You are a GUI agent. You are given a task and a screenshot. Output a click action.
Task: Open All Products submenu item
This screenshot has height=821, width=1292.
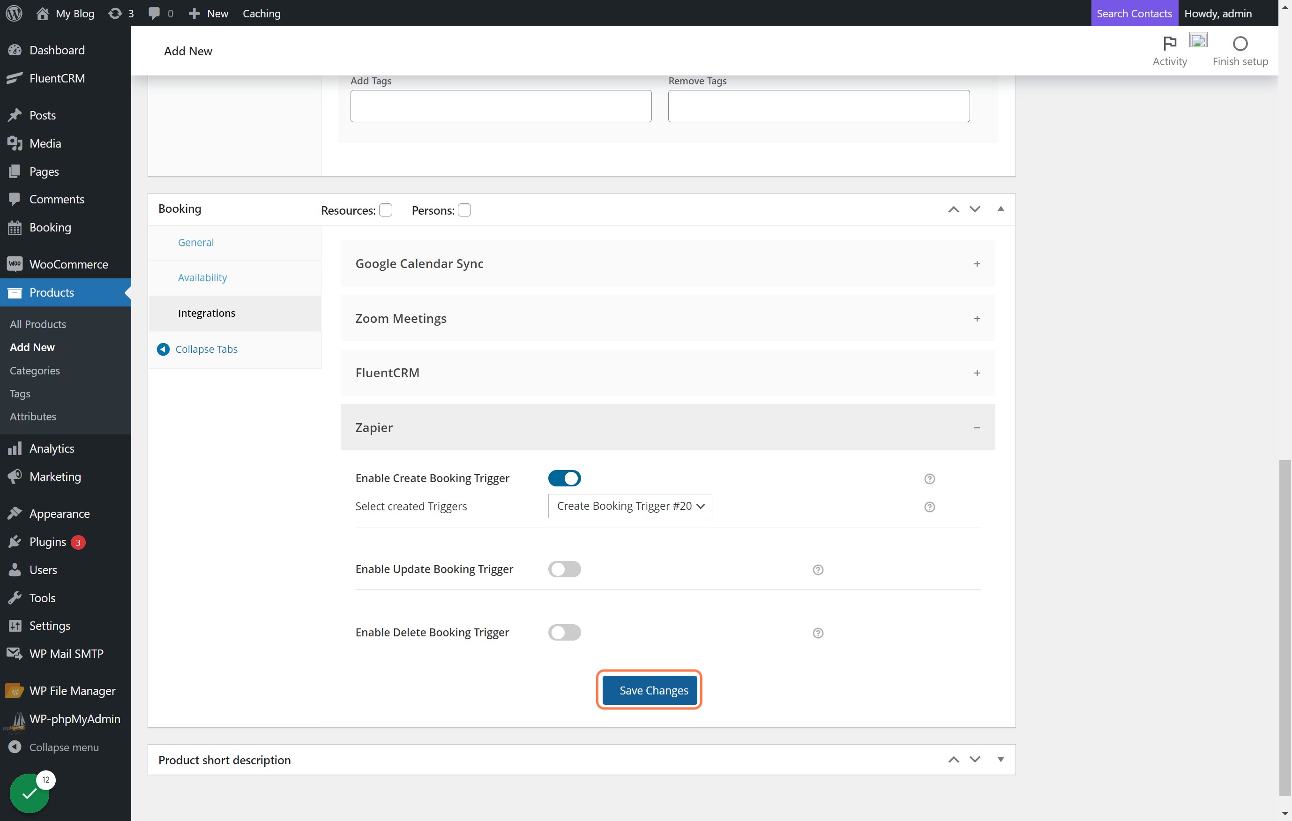[x=38, y=324]
